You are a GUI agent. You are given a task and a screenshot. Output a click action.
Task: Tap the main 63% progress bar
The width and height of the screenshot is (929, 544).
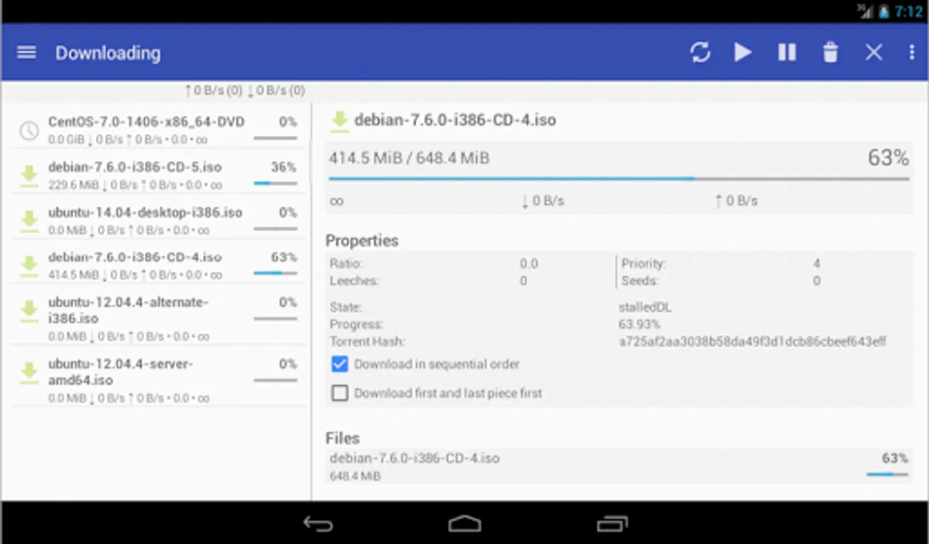[619, 179]
